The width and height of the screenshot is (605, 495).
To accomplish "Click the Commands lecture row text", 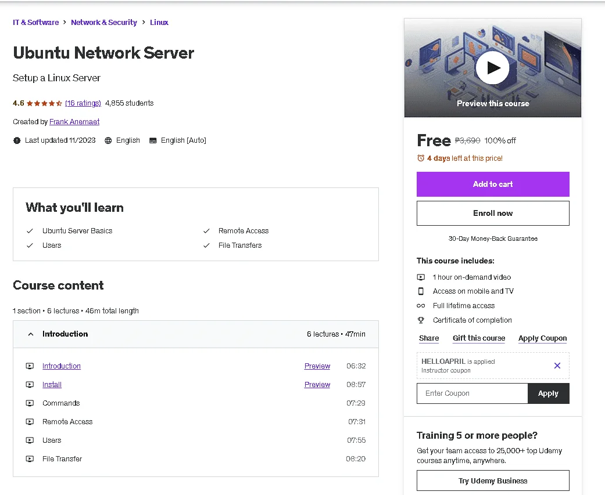I will click(61, 403).
